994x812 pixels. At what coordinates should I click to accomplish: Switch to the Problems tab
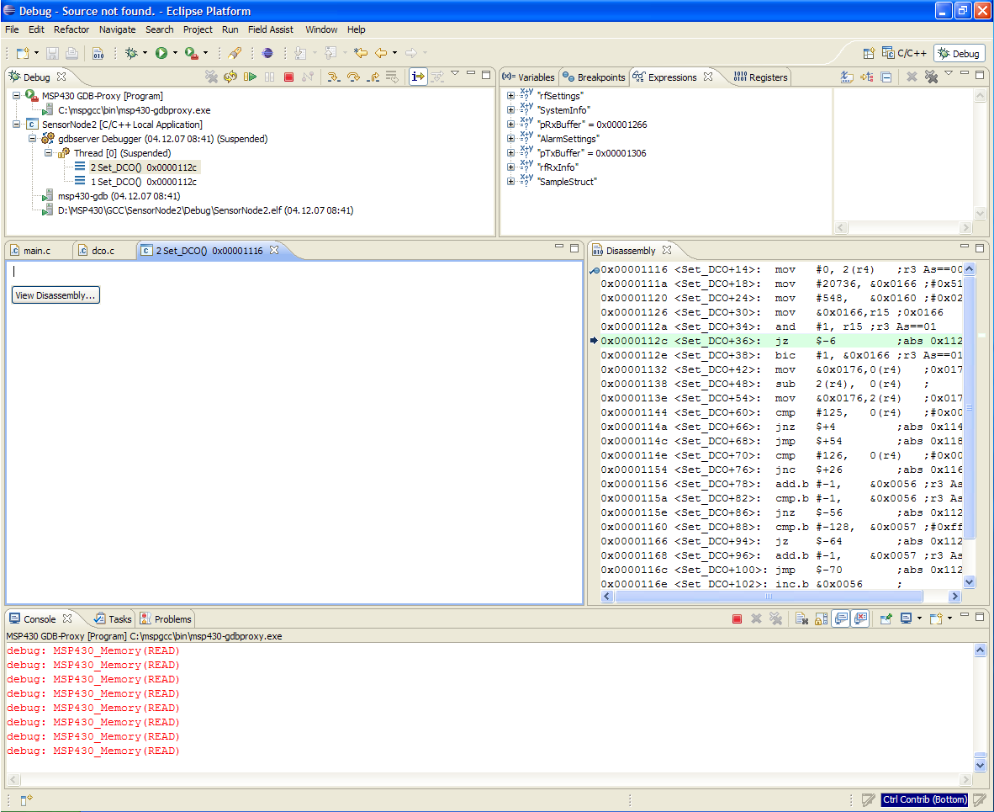click(167, 619)
